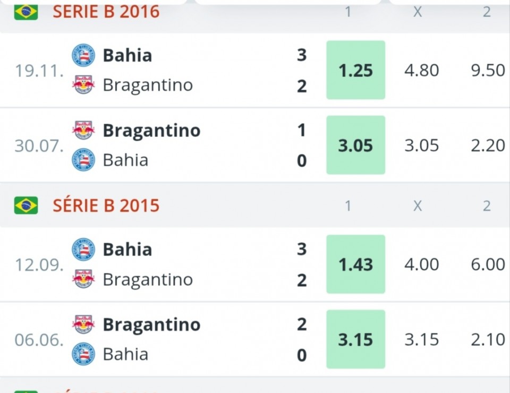Click Bahia's crest in the 12.09. match
This screenshot has height=393, width=510.
click(83, 250)
